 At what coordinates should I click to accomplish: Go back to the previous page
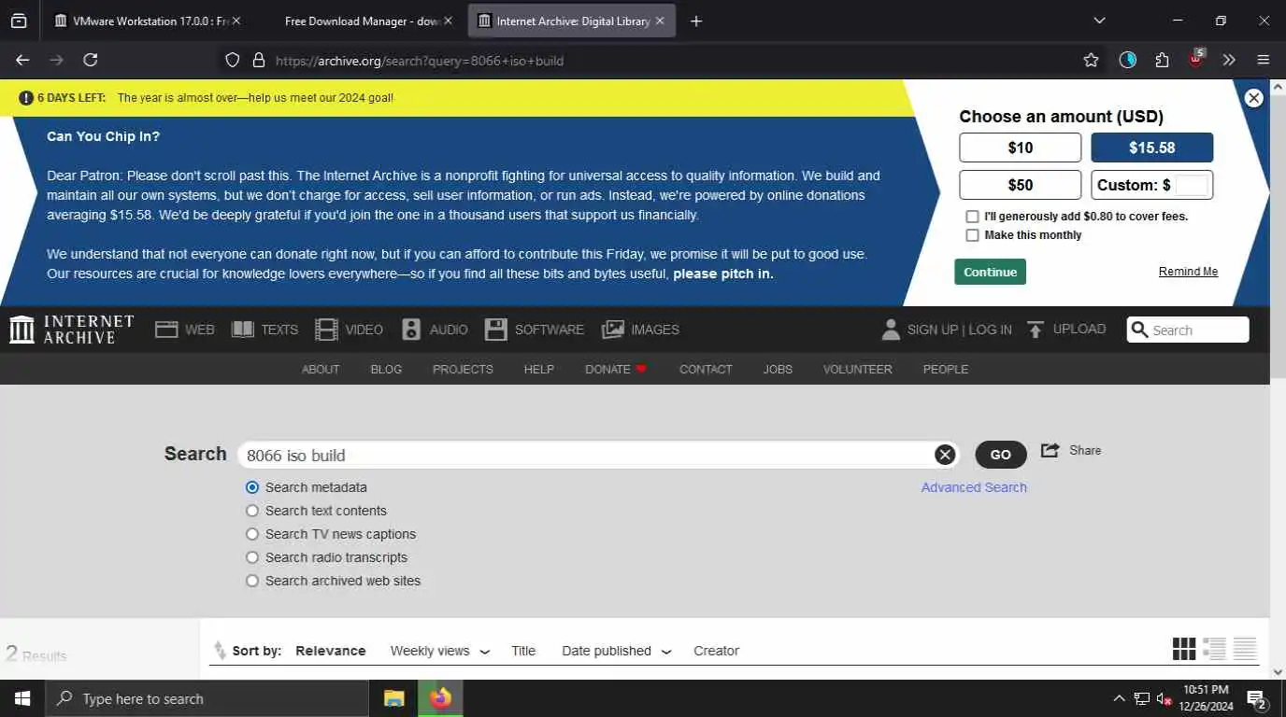tap(22, 60)
